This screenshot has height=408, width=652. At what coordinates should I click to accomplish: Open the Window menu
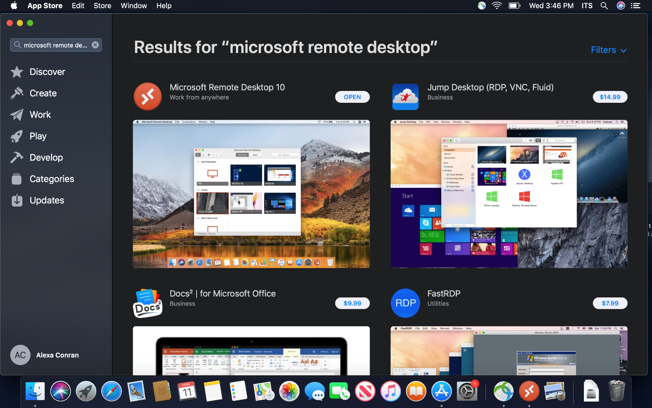(x=134, y=5)
